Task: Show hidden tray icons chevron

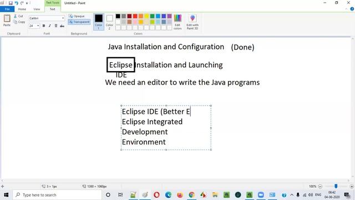Action: click(x=292, y=195)
